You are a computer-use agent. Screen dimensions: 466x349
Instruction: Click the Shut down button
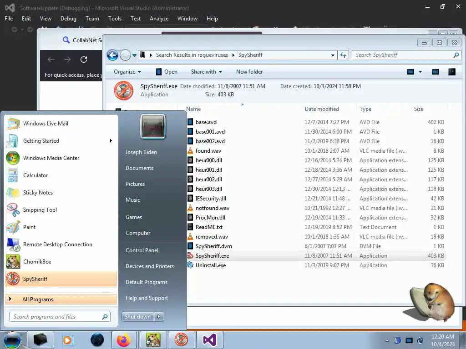[x=137, y=317]
